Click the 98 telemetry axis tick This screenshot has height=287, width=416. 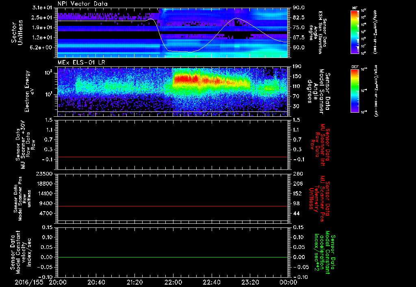coord(296,203)
